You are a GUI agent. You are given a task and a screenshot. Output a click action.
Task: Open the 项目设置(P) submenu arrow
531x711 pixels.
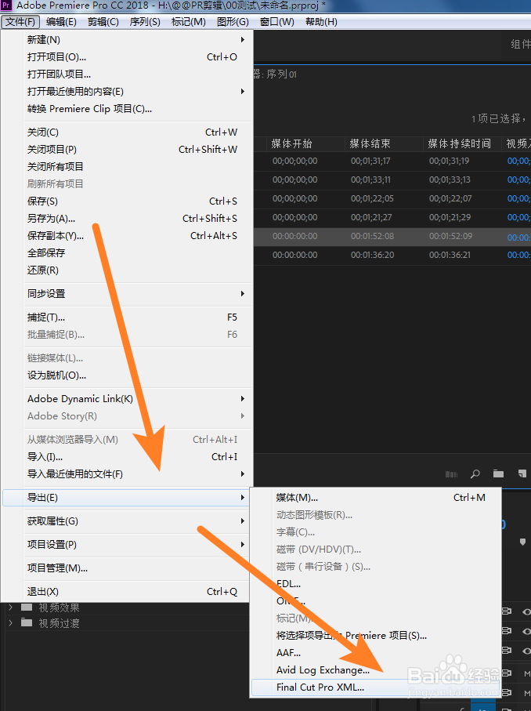pyautogui.click(x=243, y=545)
